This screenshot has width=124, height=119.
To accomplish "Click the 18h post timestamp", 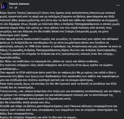I will 11,8.
